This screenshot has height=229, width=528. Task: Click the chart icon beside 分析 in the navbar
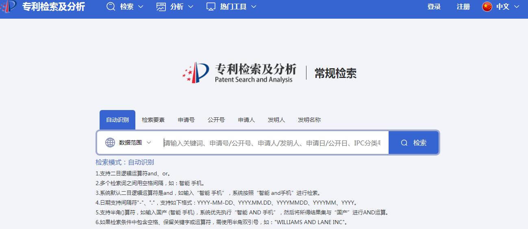pyautogui.click(x=161, y=6)
